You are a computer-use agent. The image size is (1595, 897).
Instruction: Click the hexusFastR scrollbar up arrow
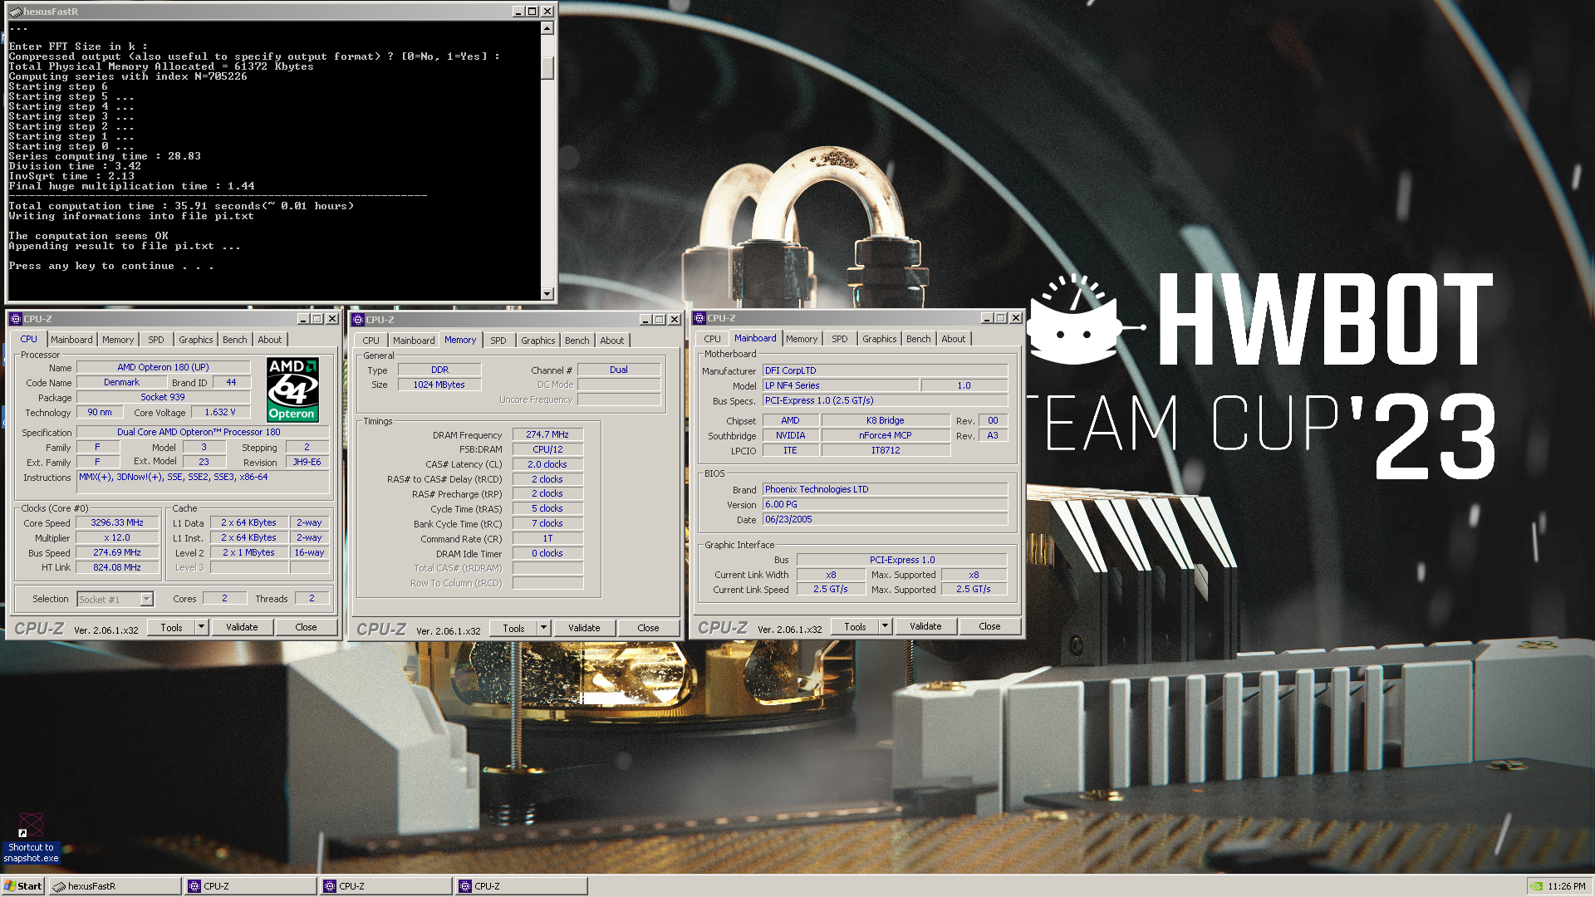click(x=547, y=28)
